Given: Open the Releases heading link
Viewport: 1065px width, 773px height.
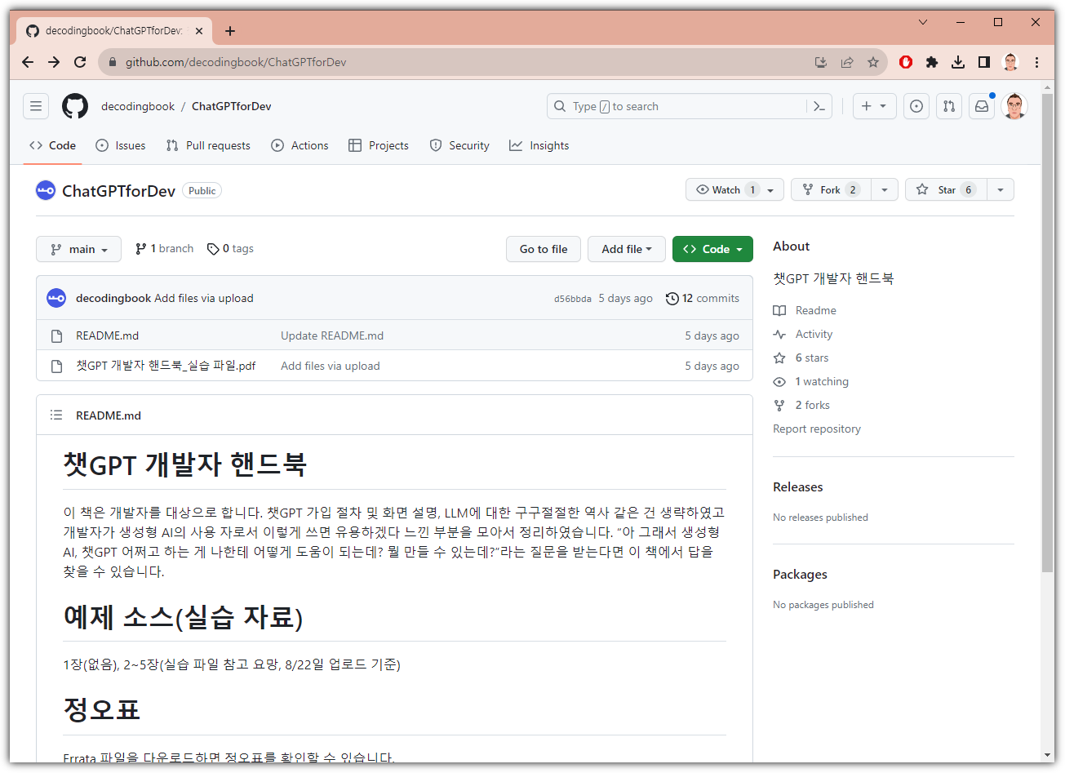Looking at the screenshot, I should 798,486.
